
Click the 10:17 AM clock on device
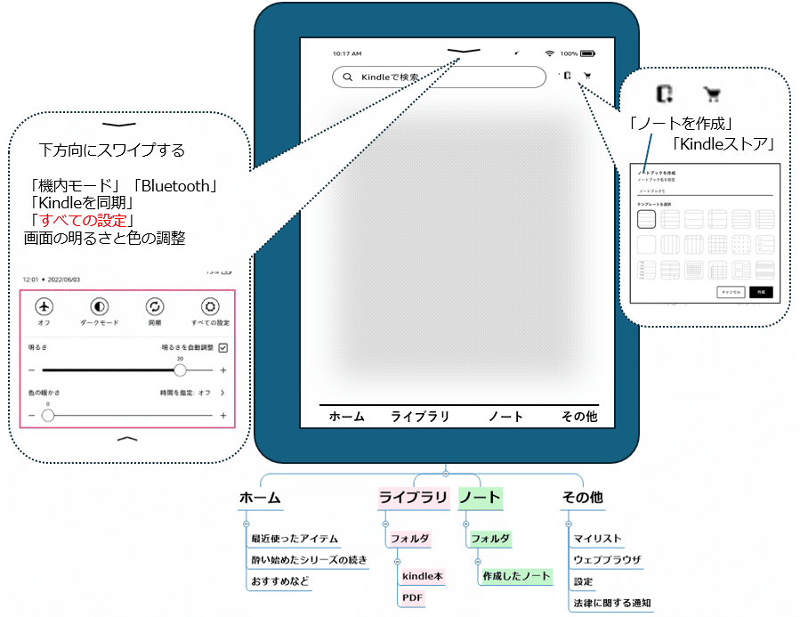pos(347,53)
